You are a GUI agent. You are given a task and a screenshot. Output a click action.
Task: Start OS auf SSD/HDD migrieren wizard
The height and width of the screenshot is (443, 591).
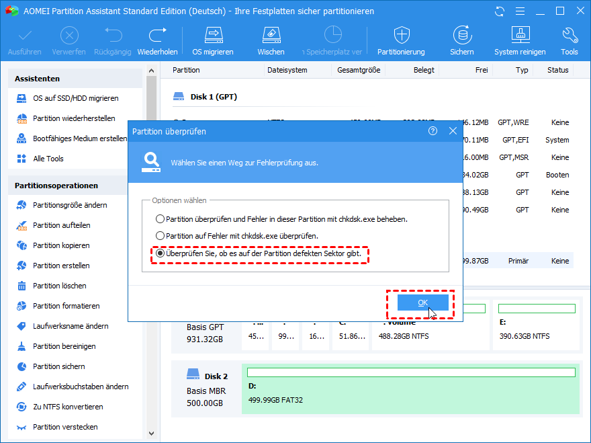68,98
